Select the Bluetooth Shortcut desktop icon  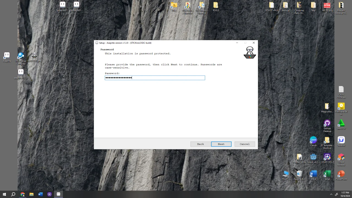pyautogui.click(x=188, y=8)
